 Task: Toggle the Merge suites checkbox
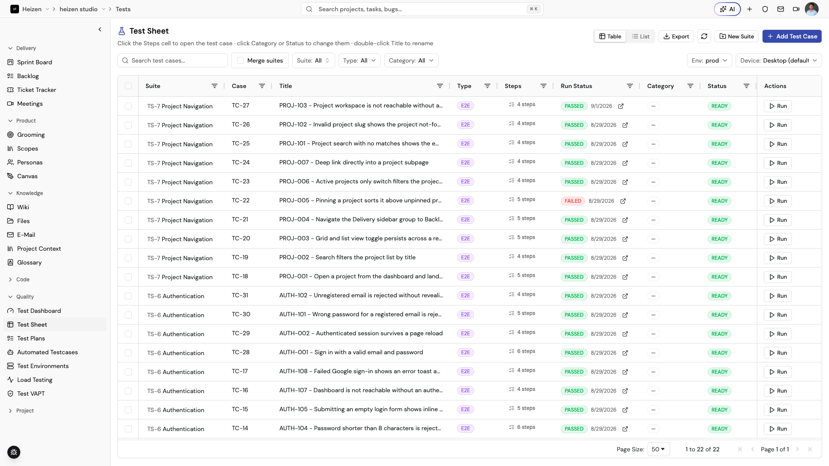pos(240,60)
